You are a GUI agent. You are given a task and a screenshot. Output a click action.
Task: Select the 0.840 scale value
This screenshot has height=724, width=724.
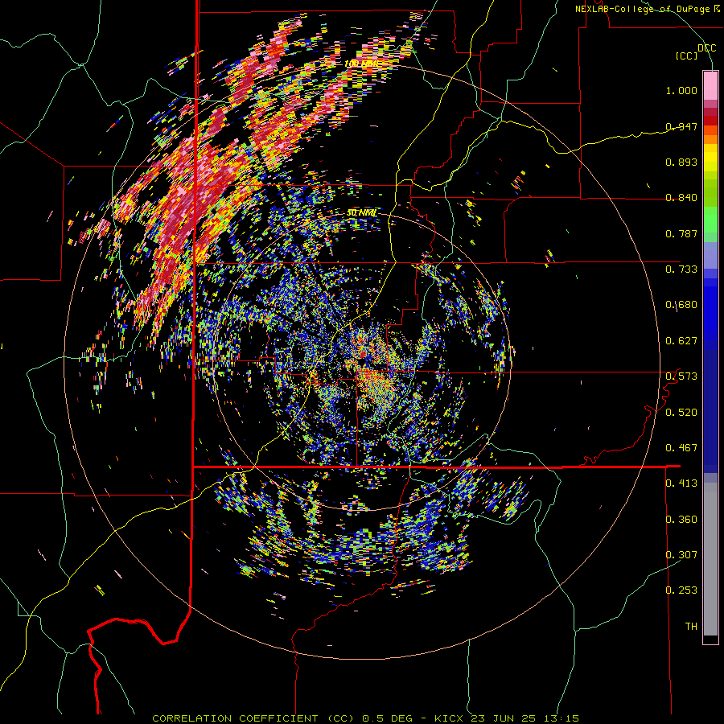681,198
